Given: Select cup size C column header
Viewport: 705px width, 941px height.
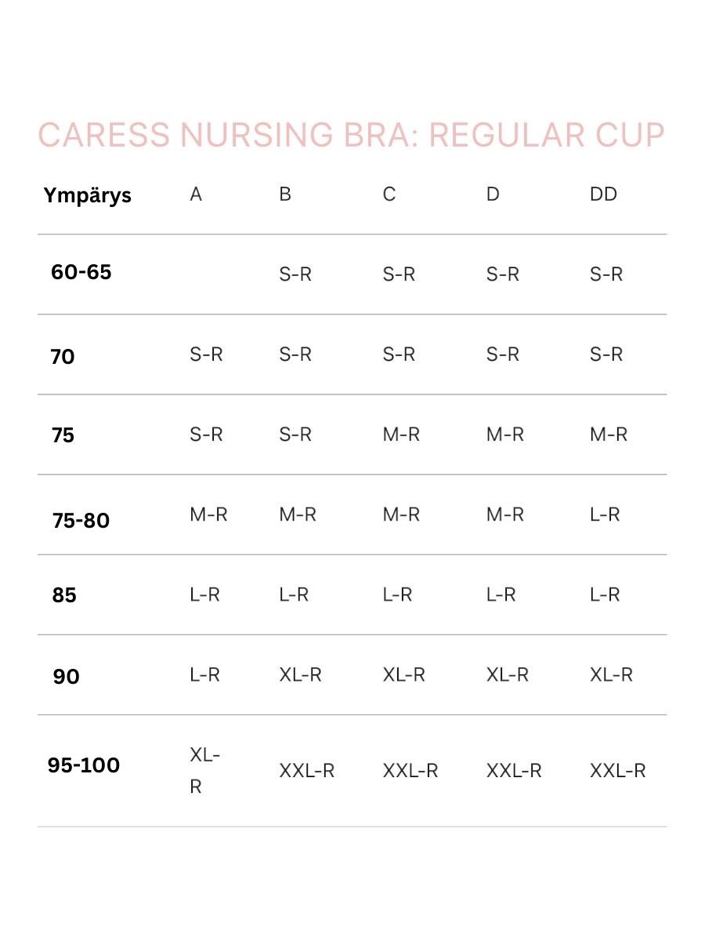Looking at the screenshot, I should 389,194.
